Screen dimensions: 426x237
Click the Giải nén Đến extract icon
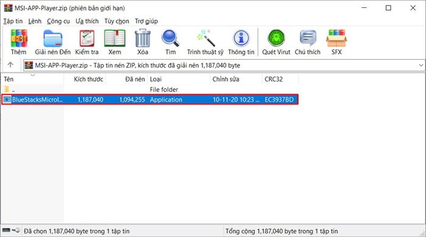pyautogui.click(x=53, y=38)
